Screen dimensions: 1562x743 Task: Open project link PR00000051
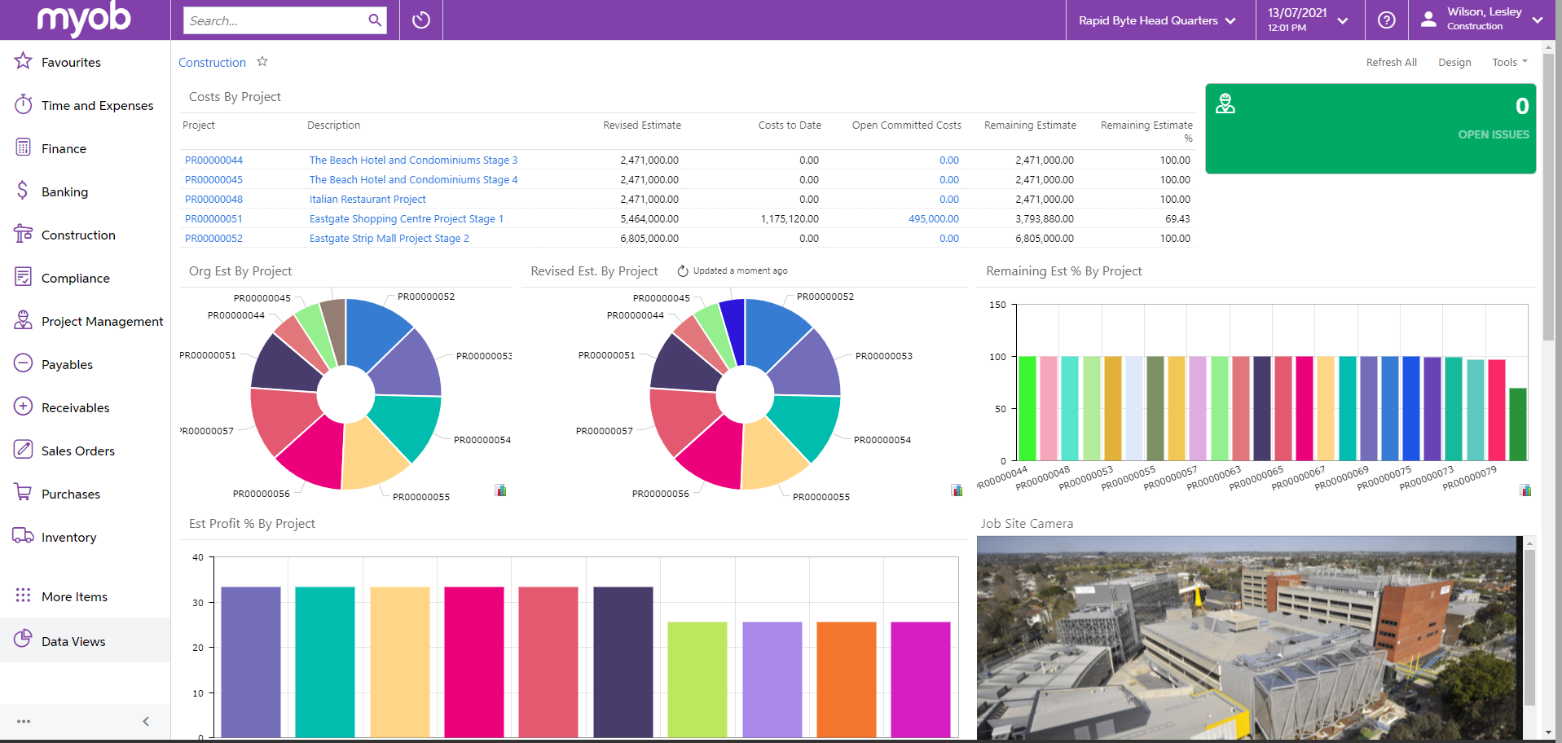pyautogui.click(x=213, y=219)
